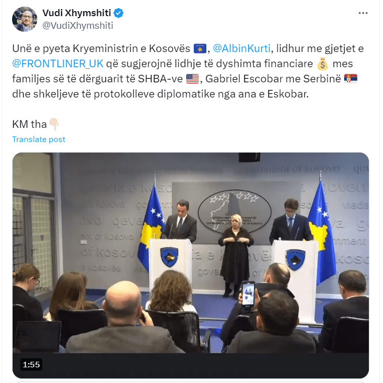Click the left podium in the video

(x=170, y=260)
